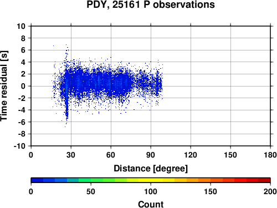The image size is (277, 208).
Task: Click the dark red colorbar segment at 200
Action: click(x=264, y=180)
